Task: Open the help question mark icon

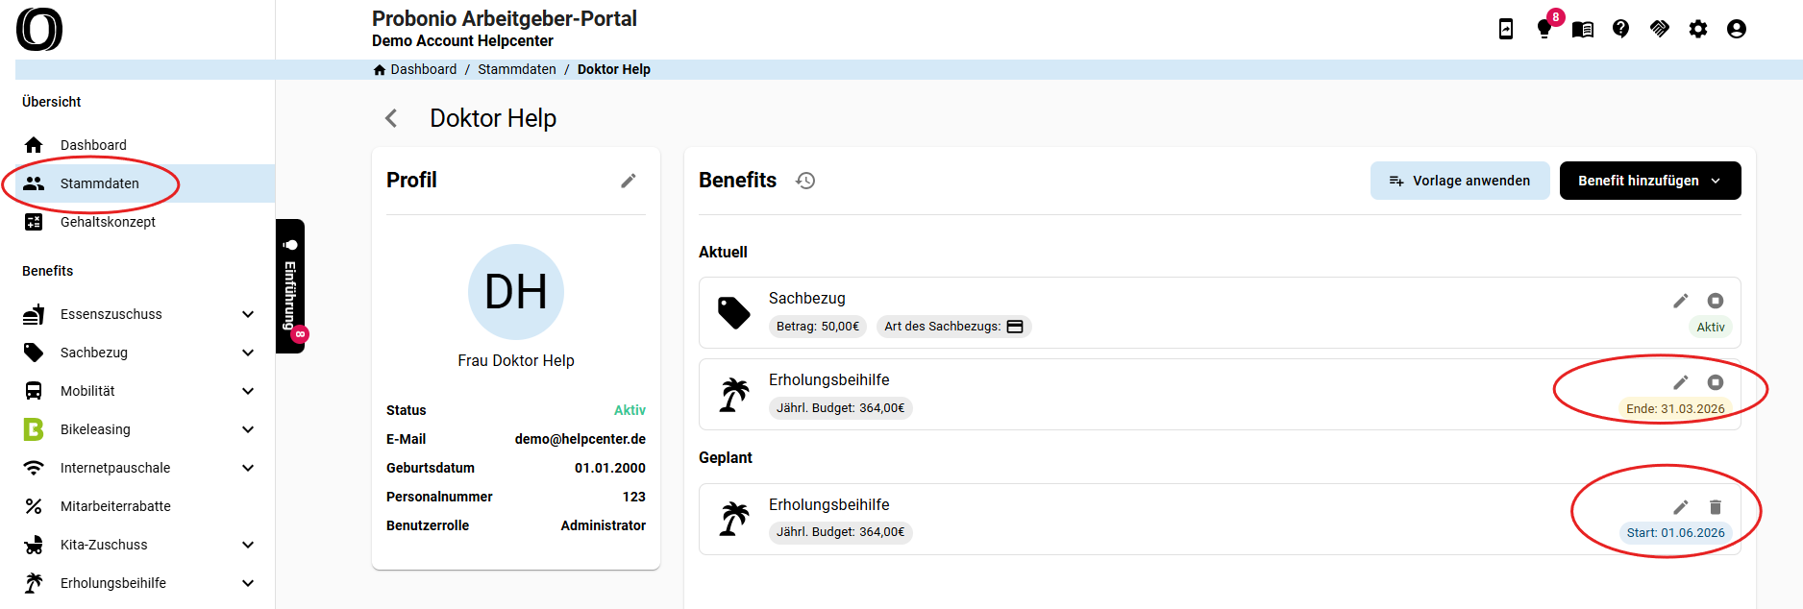Action: pyautogui.click(x=1621, y=29)
